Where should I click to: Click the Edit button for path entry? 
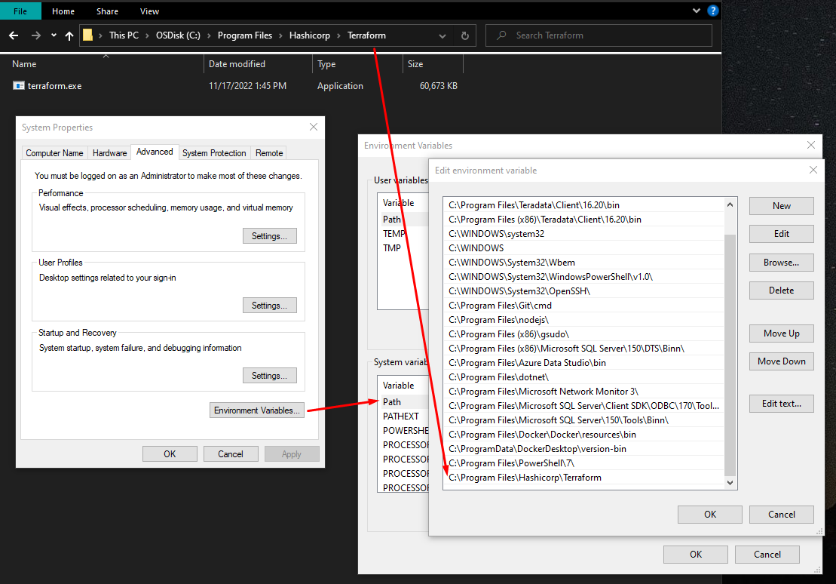click(x=782, y=234)
